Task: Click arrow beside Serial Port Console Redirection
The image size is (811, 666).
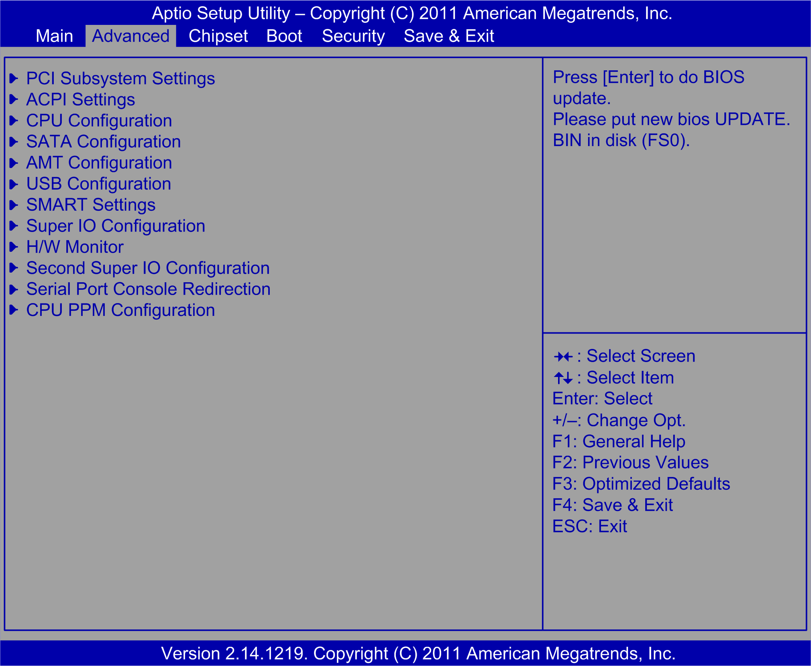Action: click(14, 289)
